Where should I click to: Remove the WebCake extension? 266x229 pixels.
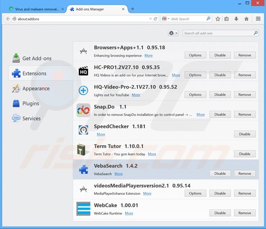tap(245, 213)
